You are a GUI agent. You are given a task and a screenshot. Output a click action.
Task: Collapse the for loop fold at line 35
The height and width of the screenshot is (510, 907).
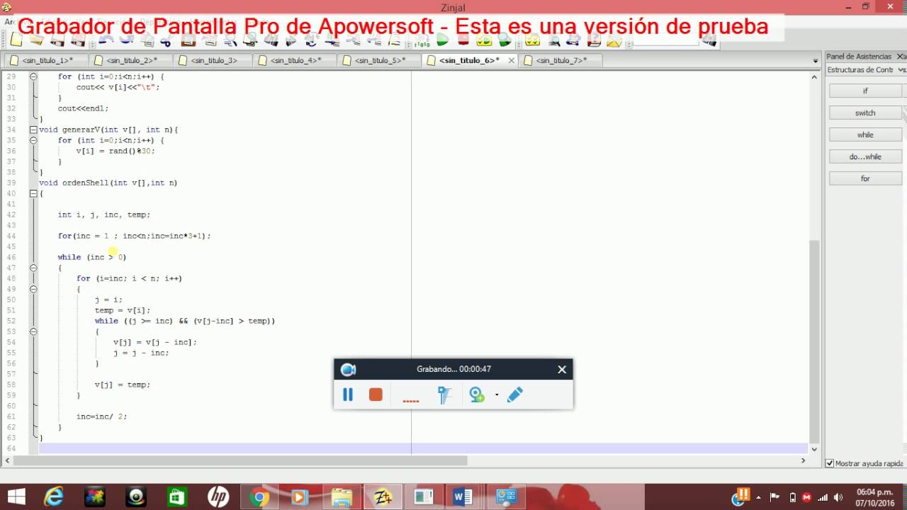tap(33, 140)
